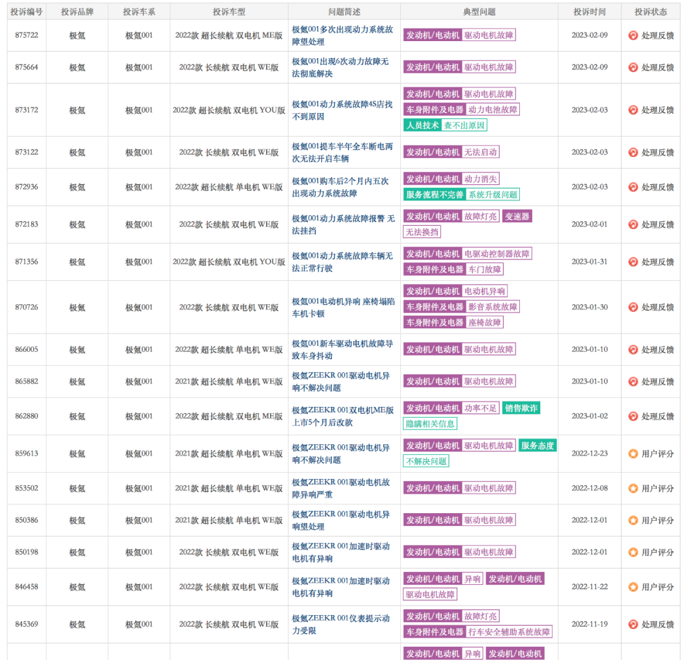Click date 2022-11-22 cell
The image size is (684, 660).
[590, 587]
